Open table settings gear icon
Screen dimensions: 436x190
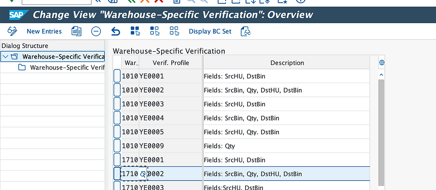click(x=382, y=63)
